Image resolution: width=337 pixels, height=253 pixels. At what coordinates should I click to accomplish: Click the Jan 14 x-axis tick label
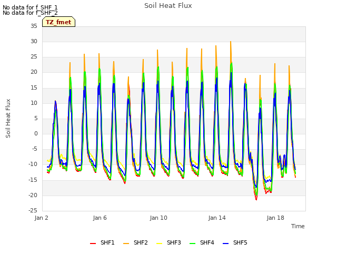coord(217,218)
